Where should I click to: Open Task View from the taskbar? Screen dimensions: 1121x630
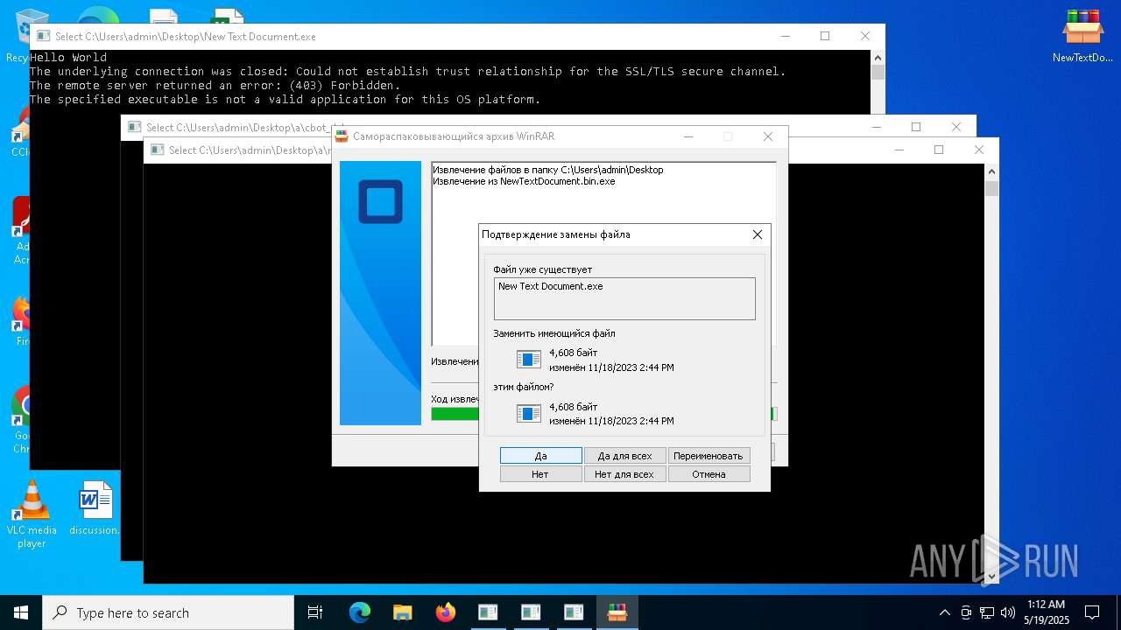click(315, 612)
